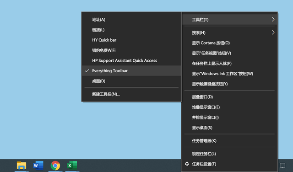Choose 堆叠显示窗口(E)
Screen dimensions: 293x172
pos(230,107)
